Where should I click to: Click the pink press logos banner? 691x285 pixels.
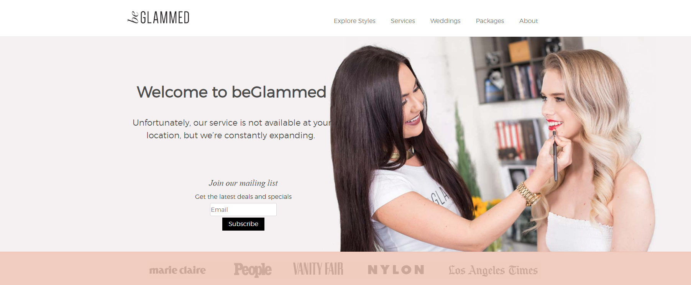[x=345, y=269]
